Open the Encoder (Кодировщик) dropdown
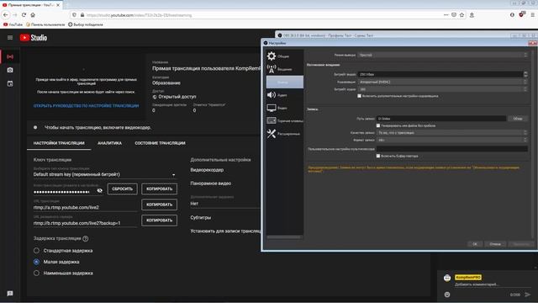Screen dimensions: 538x303 pos(443,82)
